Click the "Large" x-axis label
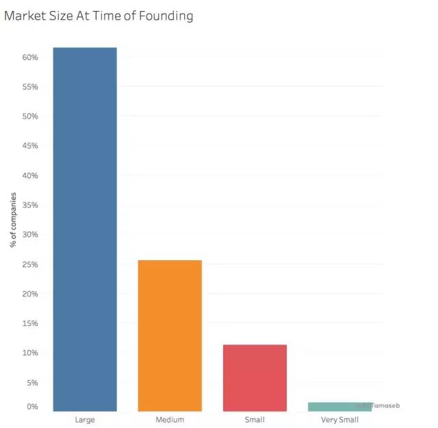The width and height of the screenshot is (438, 428). 85,419
